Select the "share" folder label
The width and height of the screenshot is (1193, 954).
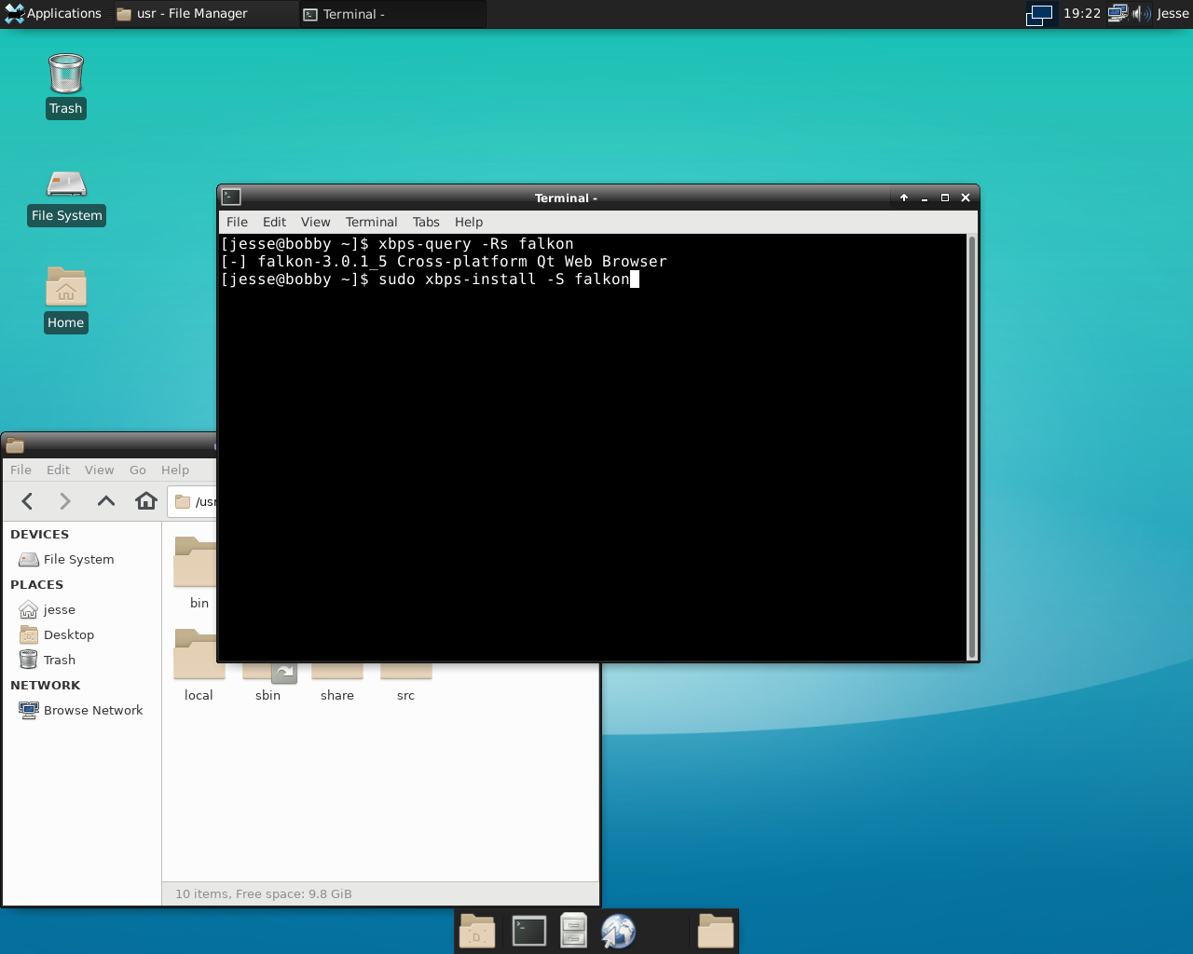click(x=337, y=695)
